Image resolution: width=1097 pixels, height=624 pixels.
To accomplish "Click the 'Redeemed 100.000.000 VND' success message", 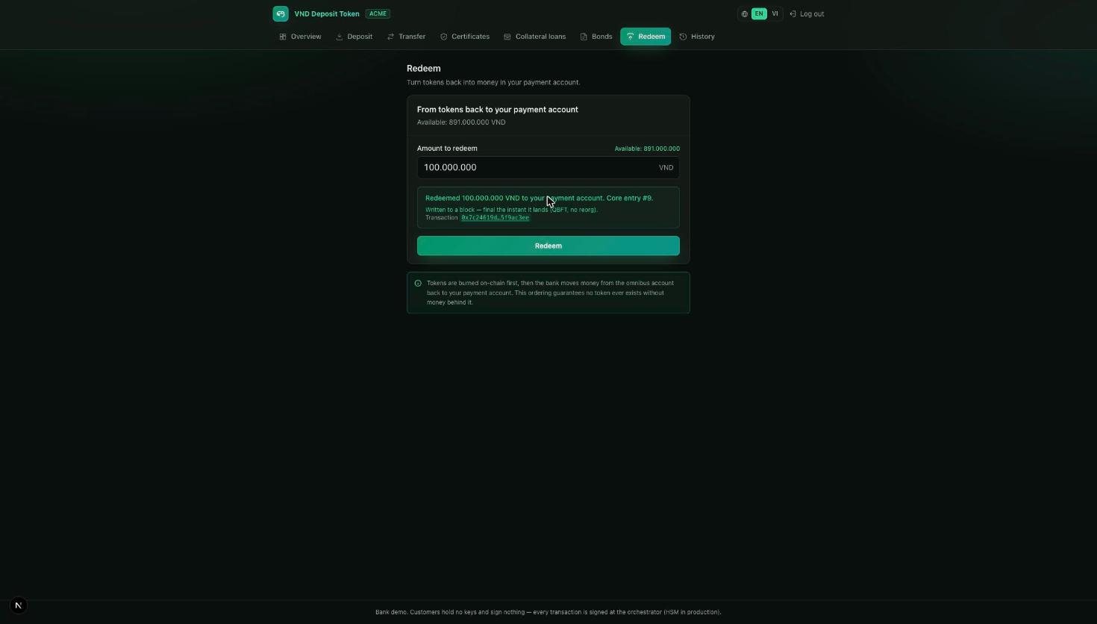I will pos(539,198).
